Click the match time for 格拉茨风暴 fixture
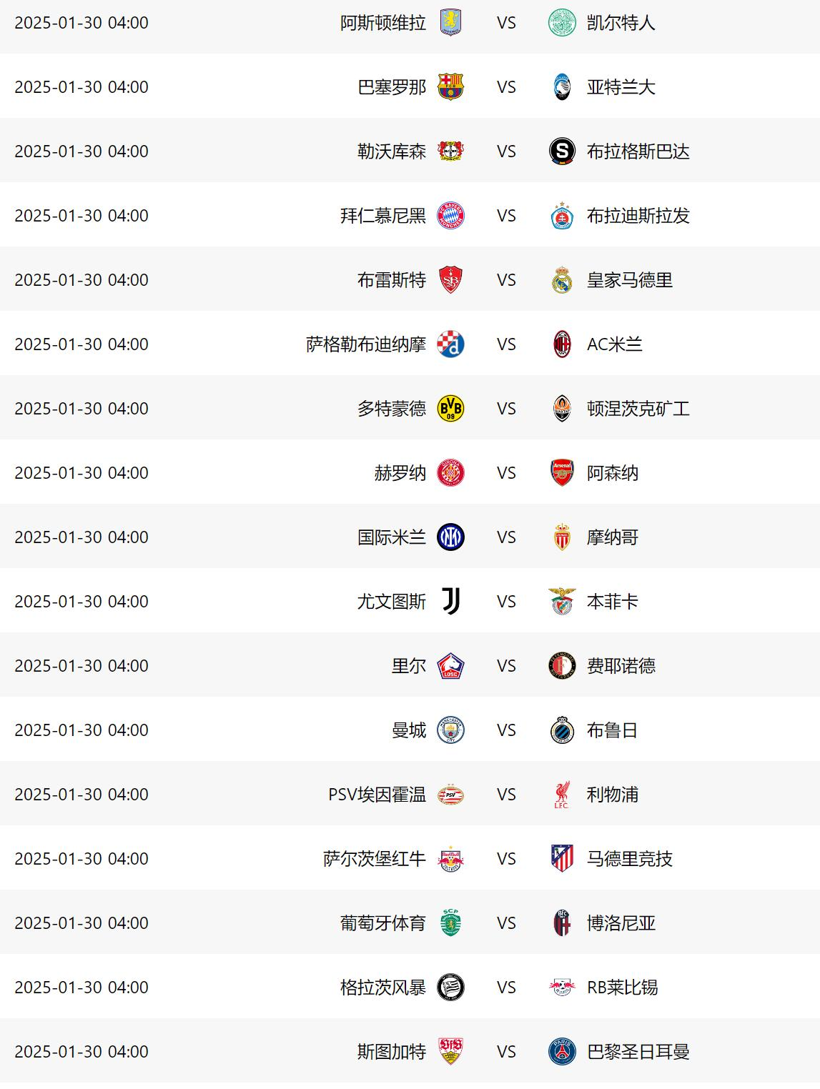Screen dimensions: 820x1089 (x=81, y=988)
